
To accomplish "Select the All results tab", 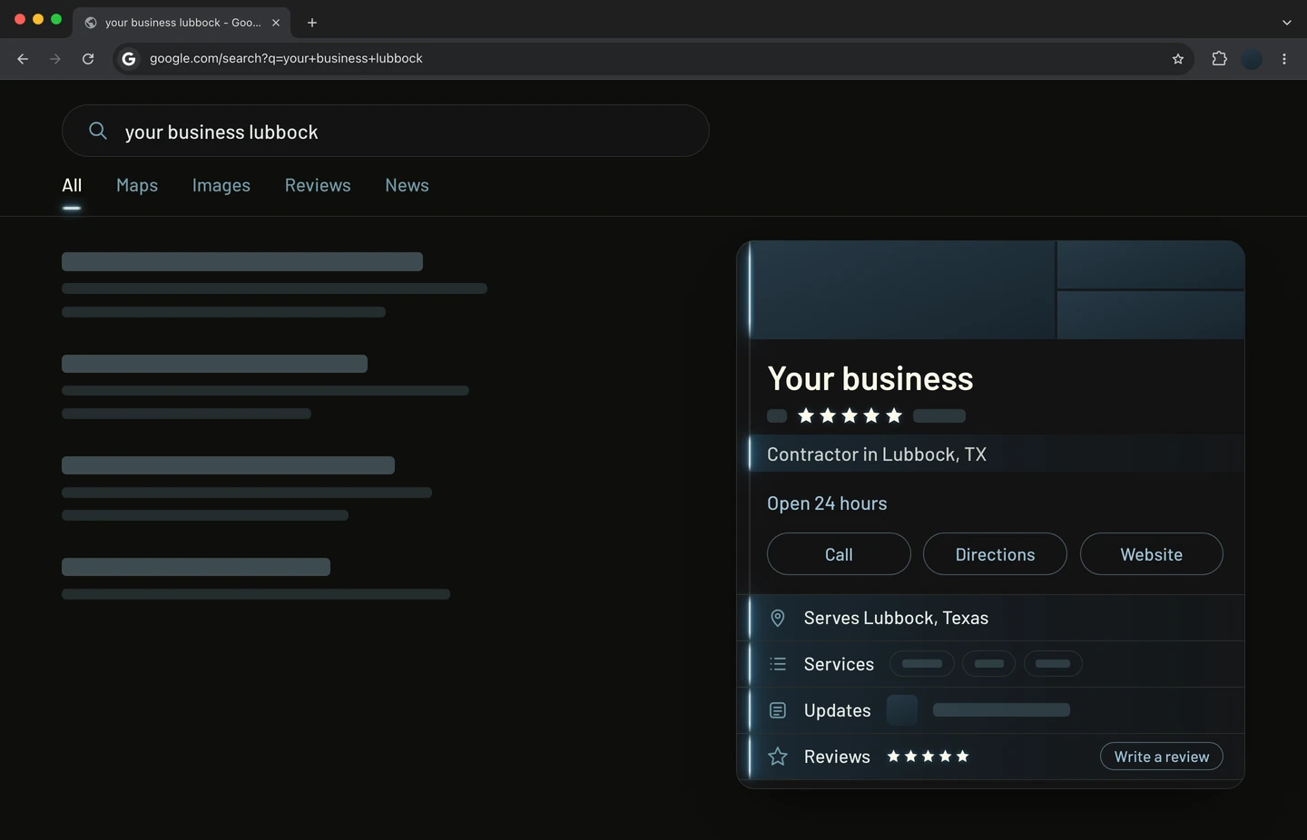I will click(x=72, y=185).
